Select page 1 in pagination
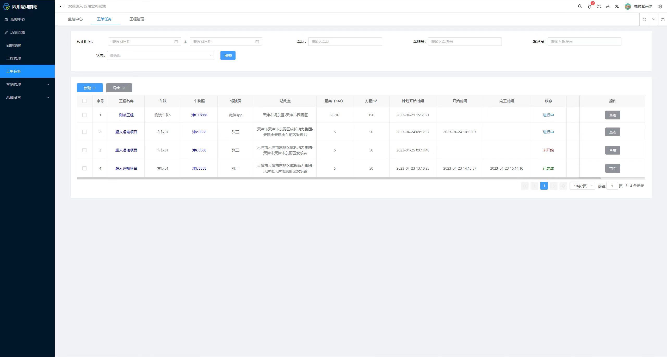667x357 pixels. (x=544, y=186)
